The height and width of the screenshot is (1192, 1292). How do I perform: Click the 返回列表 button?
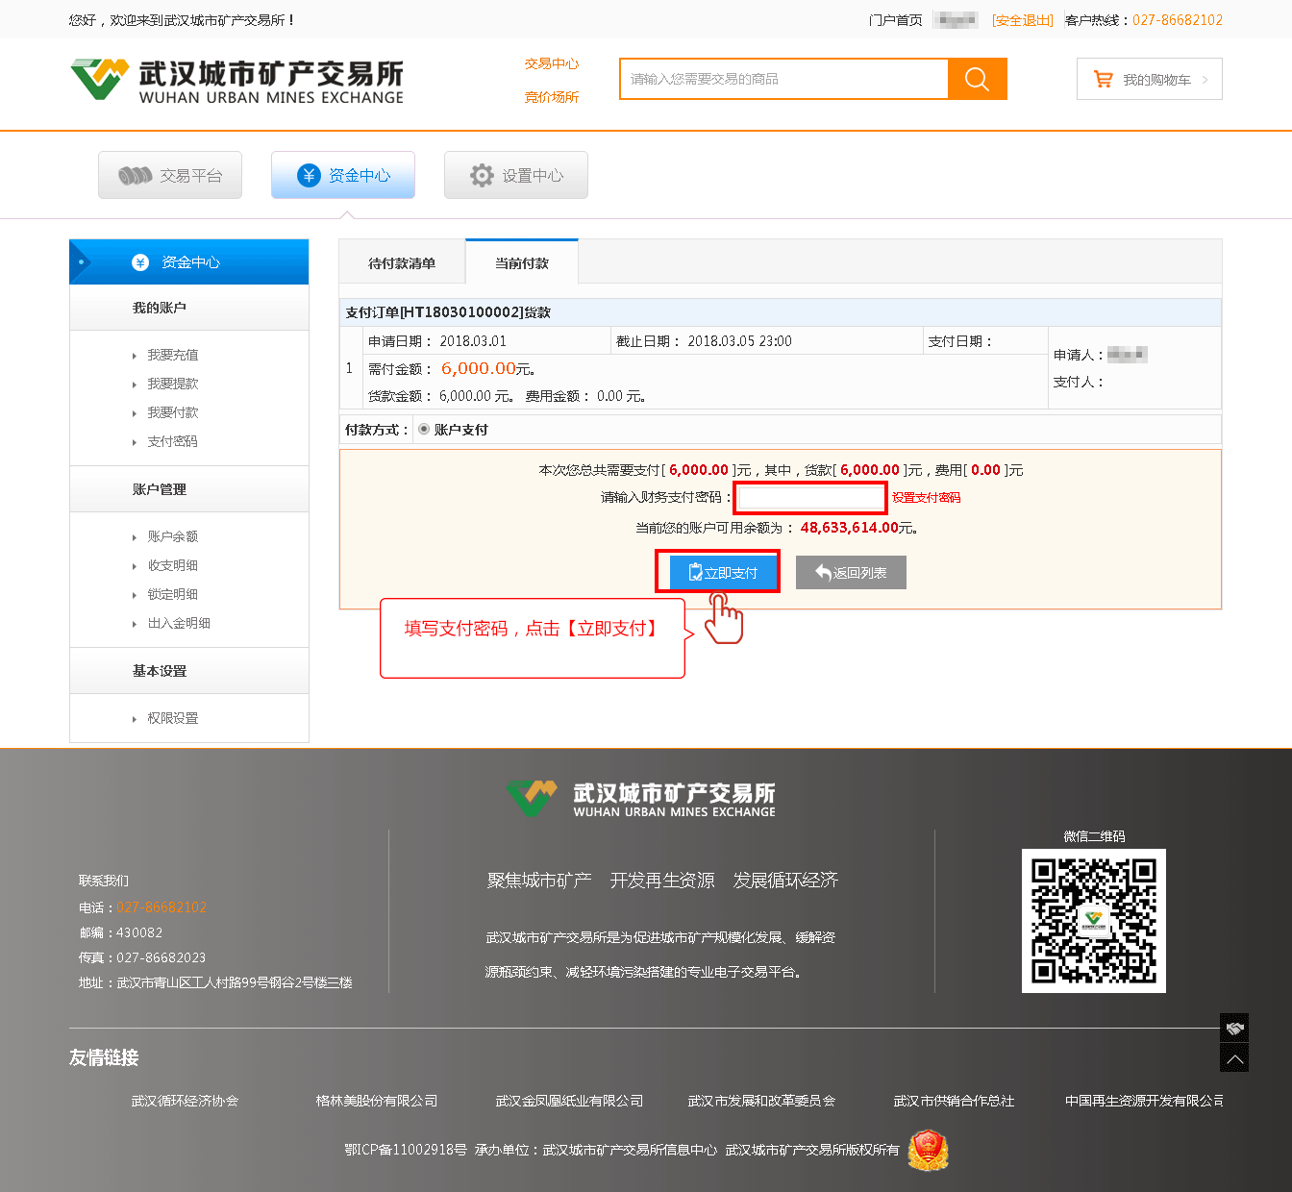click(x=851, y=572)
